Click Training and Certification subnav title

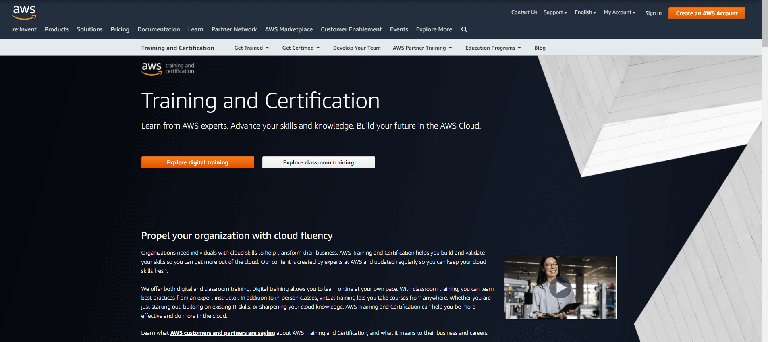[x=178, y=48]
